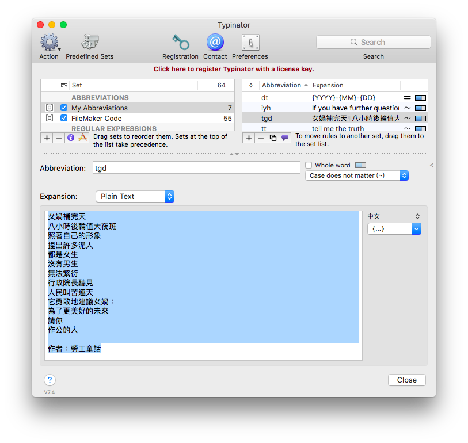Viewport: 468px width, 443px height.
Task: Click the icon left of My Abbreviations
Action: [x=50, y=108]
